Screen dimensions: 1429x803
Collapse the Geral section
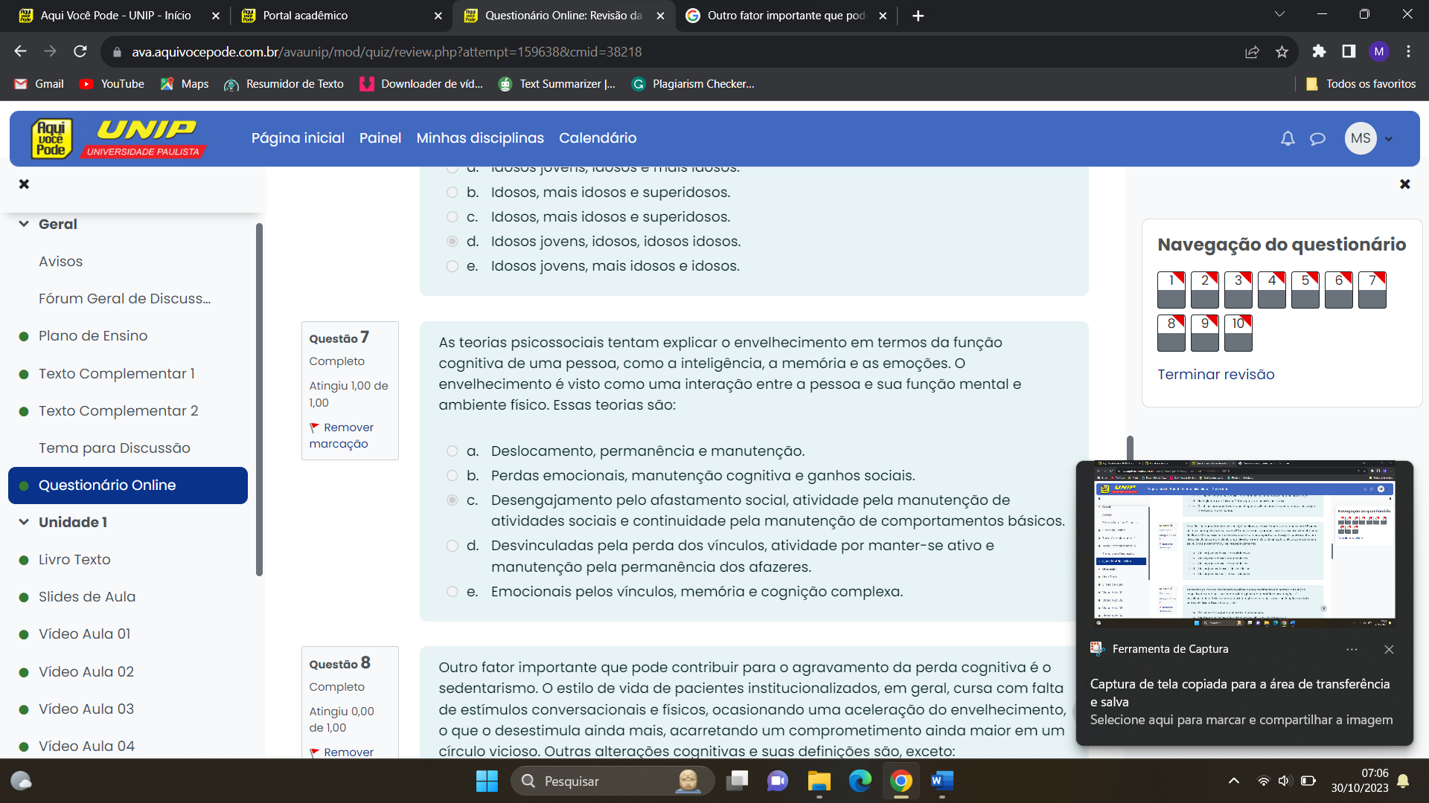[24, 224]
